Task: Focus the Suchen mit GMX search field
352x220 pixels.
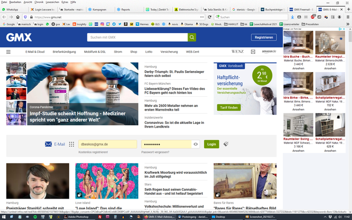Action: pos(137,37)
